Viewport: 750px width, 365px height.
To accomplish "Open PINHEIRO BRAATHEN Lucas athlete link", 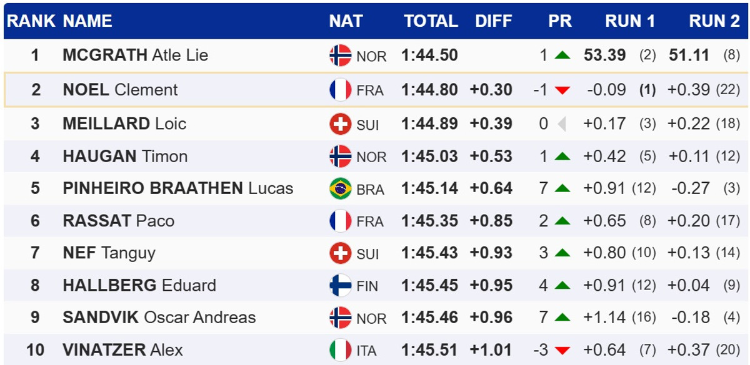I will click(x=178, y=188).
